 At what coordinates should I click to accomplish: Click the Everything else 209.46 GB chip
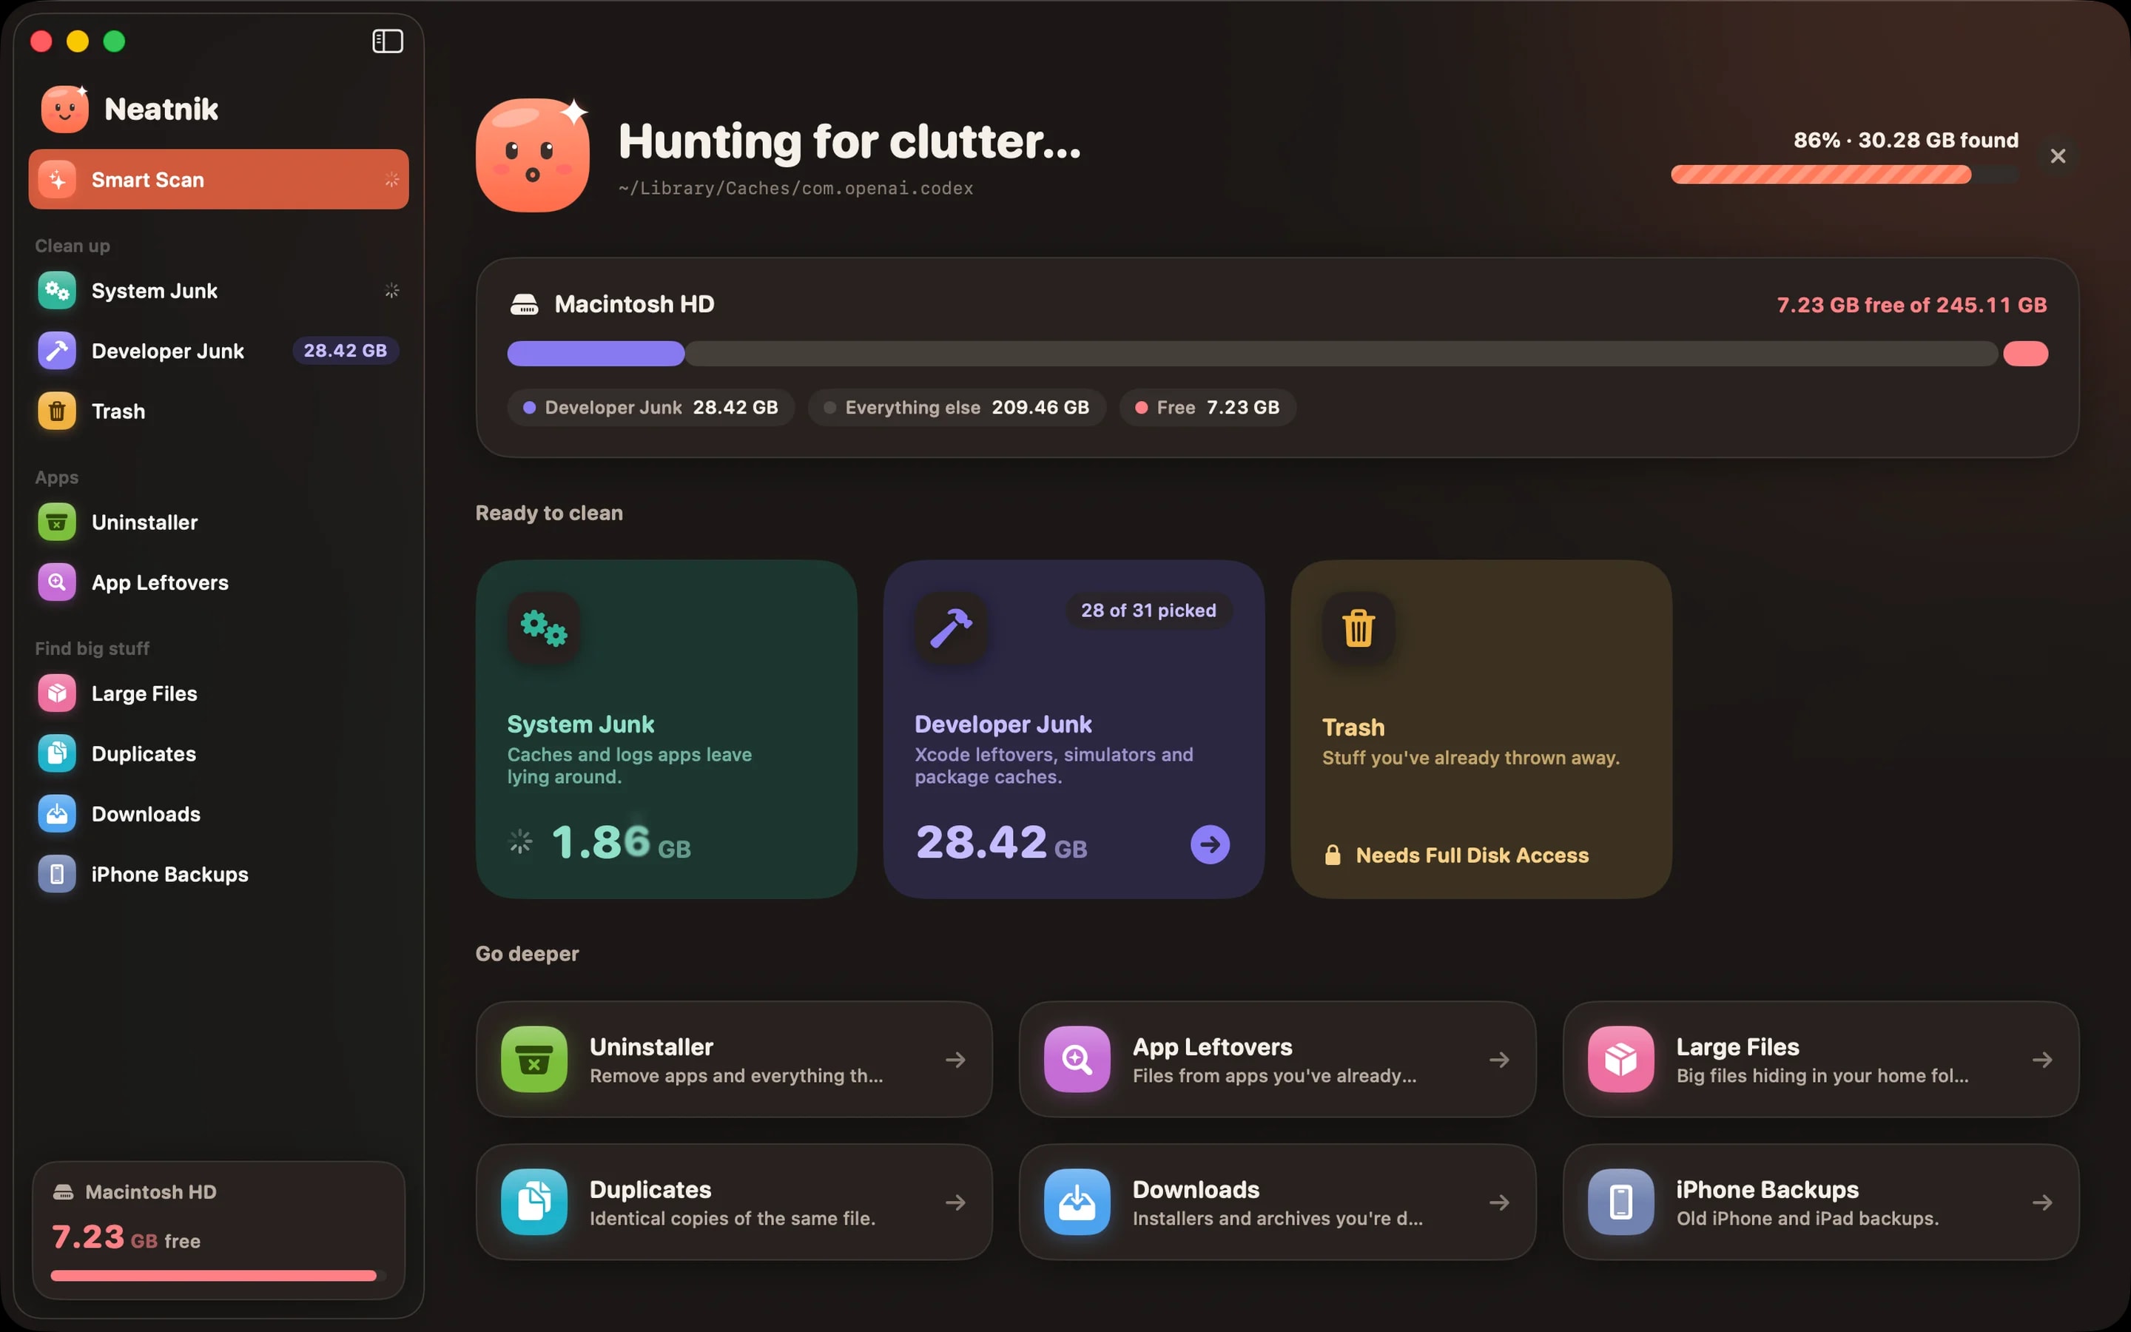(x=957, y=408)
